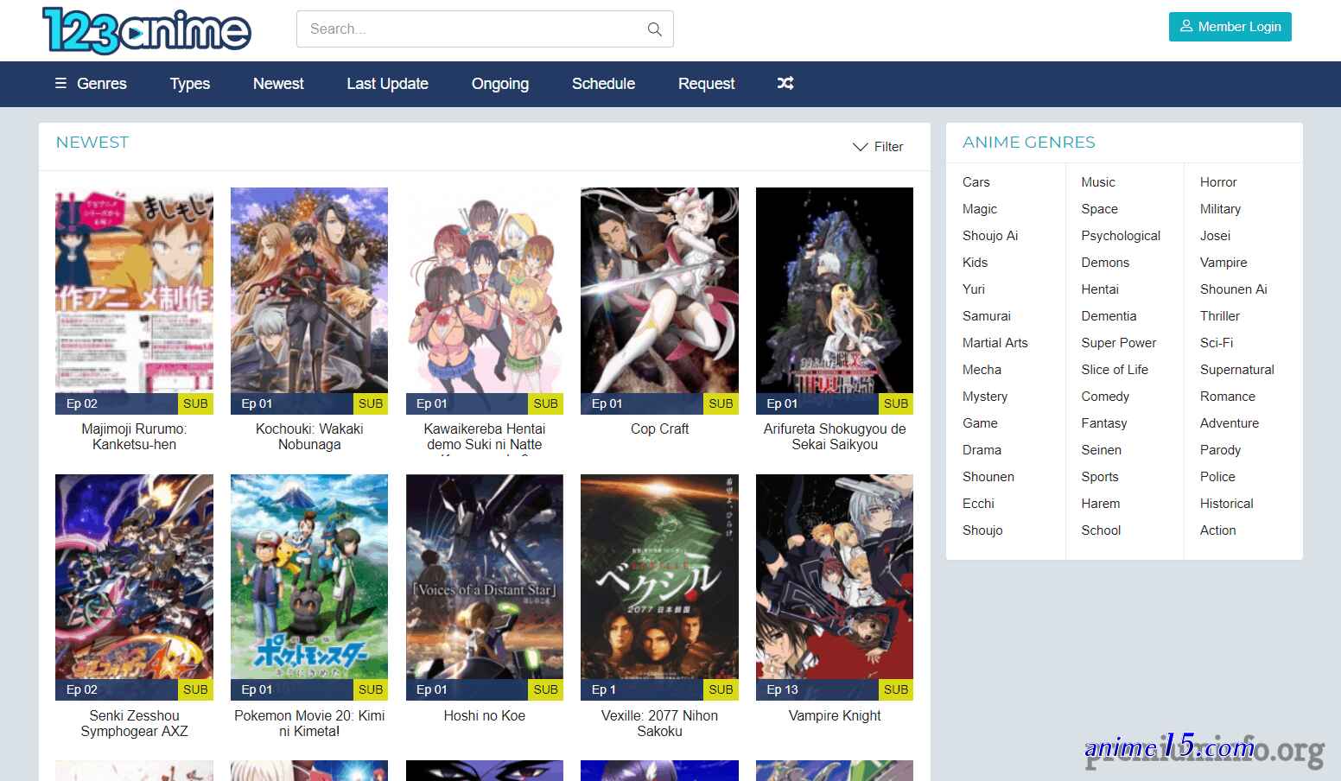The height and width of the screenshot is (781, 1341).
Task: Select the Sports genre
Action: [x=1100, y=477]
